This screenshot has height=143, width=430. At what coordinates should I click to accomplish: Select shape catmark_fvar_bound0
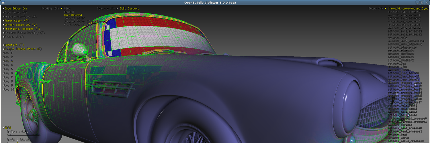(403, 73)
